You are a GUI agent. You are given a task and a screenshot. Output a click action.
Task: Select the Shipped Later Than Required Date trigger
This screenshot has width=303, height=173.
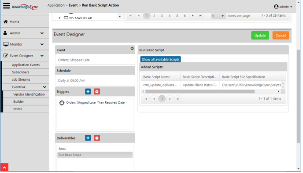point(95,102)
